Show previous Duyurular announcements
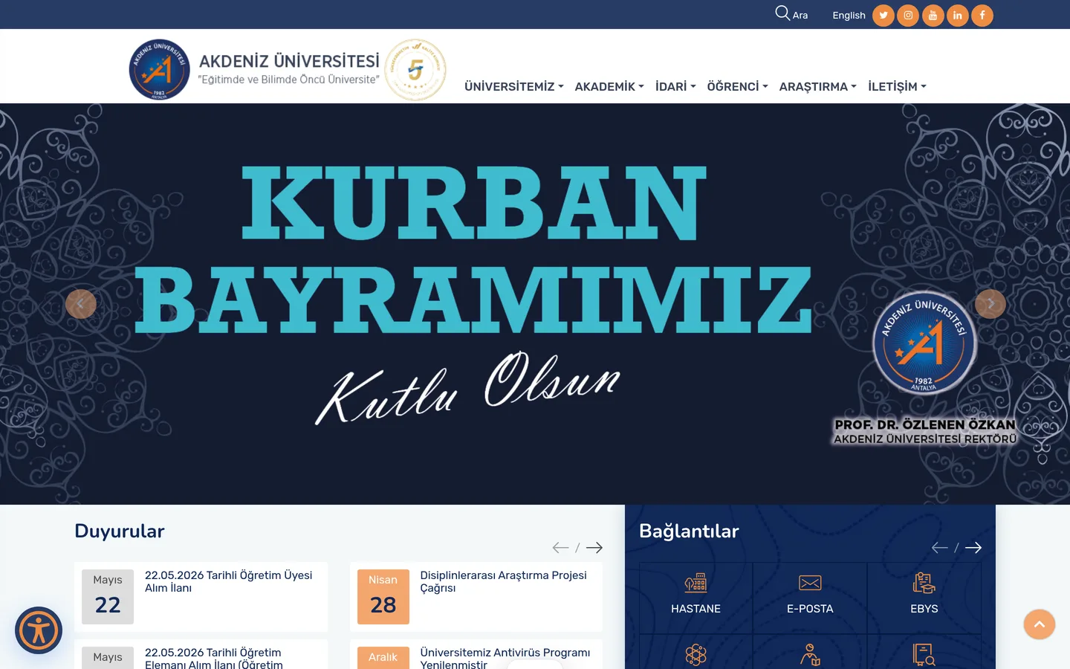 [x=560, y=548]
